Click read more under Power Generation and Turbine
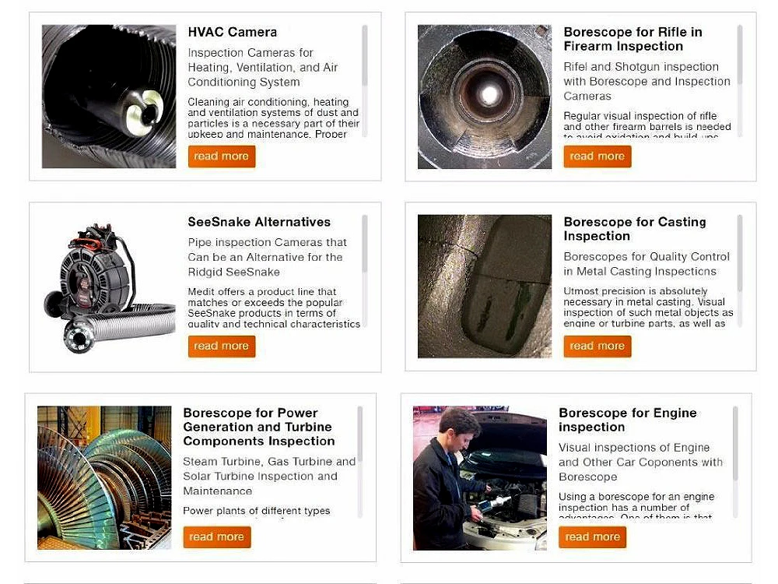 coord(217,537)
